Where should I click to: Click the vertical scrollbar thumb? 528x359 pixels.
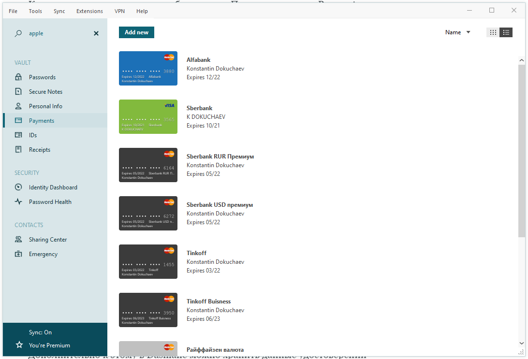pyautogui.click(x=522, y=151)
